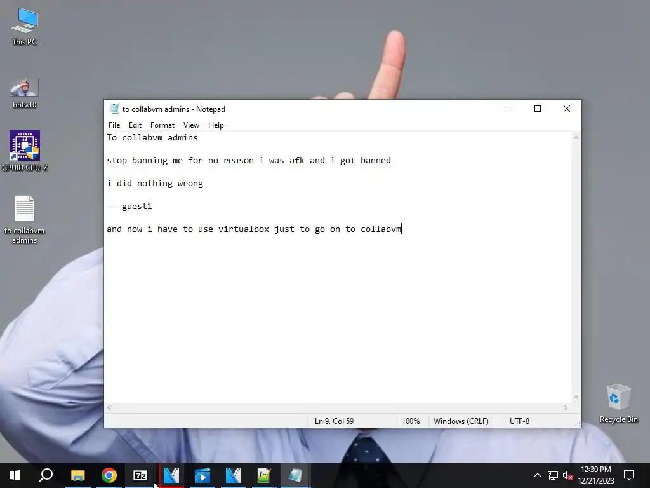This screenshot has width=650, height=488.
Task: Select the bhtwt0 desktop icon
Action: point(25,93)
